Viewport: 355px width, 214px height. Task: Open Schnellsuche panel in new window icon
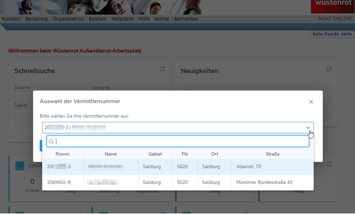pyautogui.click(x=163, y=69)
